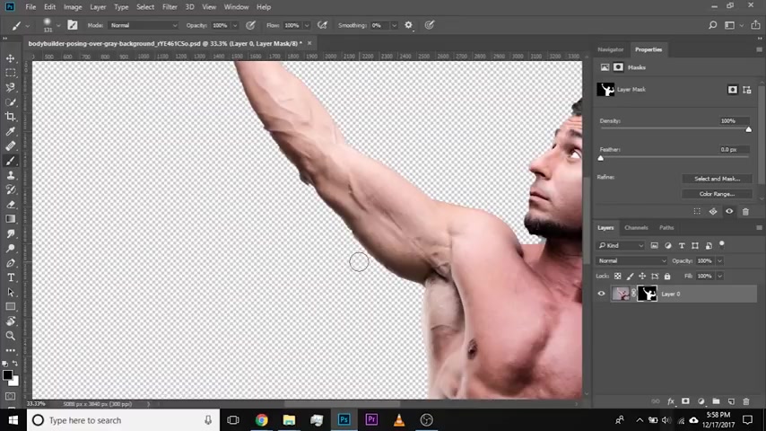Switch to the Paths tab
Screen dimensions: 766x431
click(666, 227)
